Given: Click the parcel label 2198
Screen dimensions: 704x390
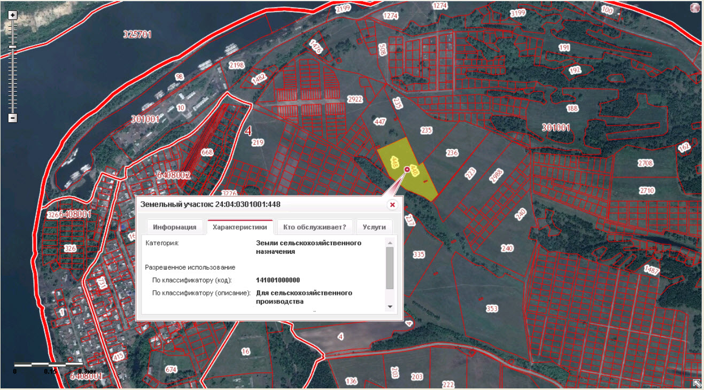Looking at the screenshot, I should click(236, 65).
